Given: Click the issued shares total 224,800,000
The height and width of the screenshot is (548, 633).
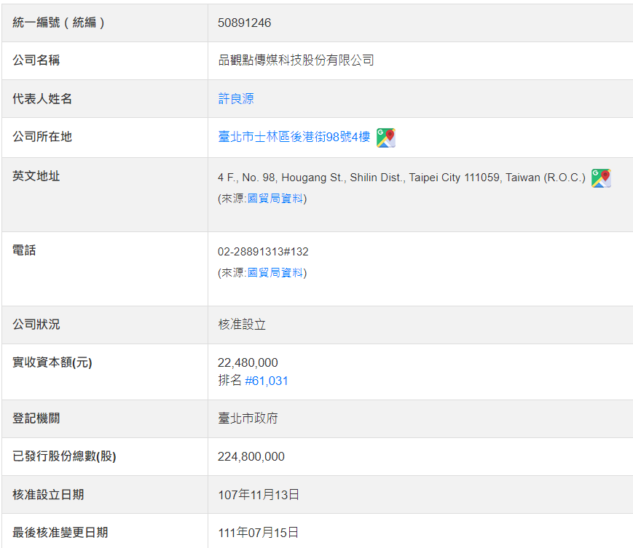Looking at the screenshot, I should coord(251,456).
